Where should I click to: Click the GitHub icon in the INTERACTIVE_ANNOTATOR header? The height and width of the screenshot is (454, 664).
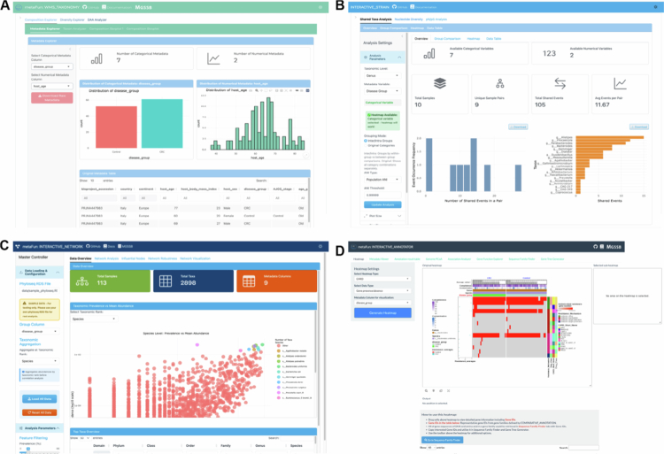tap(596, 247)
